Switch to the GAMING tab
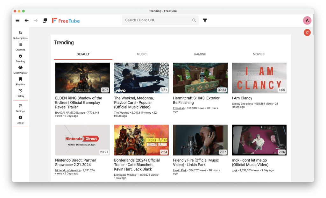This screenshot has width=326, height=198. (x=200, y=54)
